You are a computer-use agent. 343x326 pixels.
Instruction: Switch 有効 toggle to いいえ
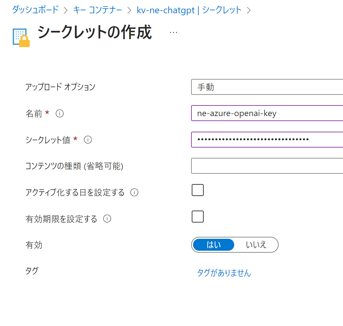pyautogui.click(x=256, y=245)
